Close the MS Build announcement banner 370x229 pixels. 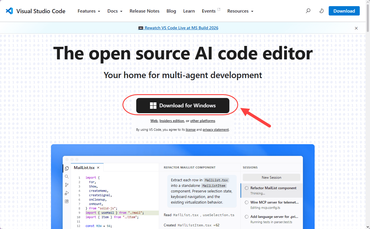[356, 28]
